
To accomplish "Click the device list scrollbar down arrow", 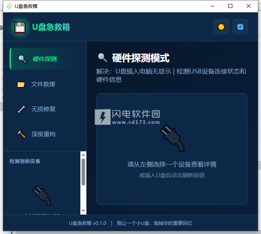I will [83, 211].
